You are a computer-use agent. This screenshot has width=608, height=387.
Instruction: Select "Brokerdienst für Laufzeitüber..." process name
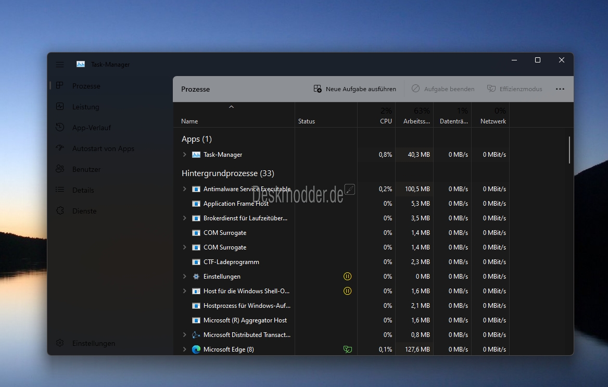(x=246, y=218)
